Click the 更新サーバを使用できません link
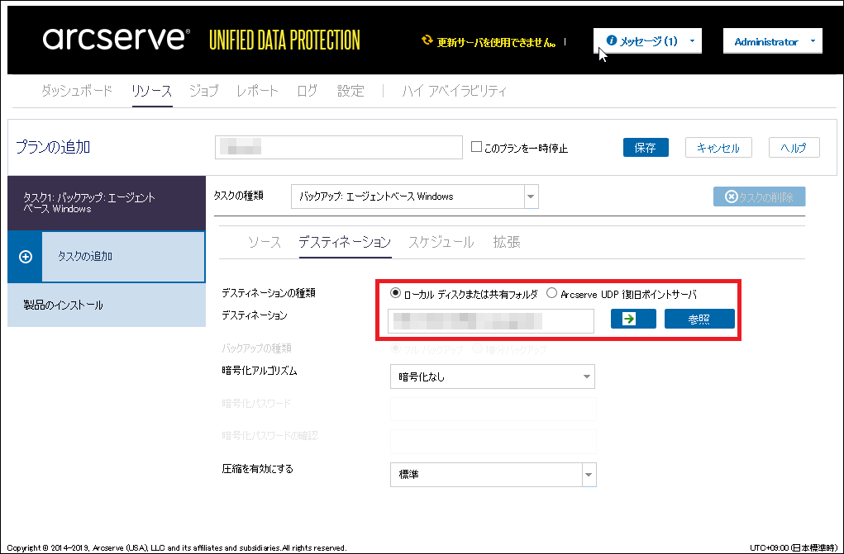The height and width of the screenshot is (554, 844). pyautogui.click(x=497, y=42)
